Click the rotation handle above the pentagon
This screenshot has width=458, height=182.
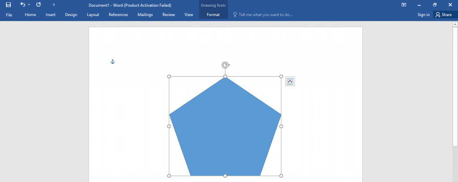[225, 65]
